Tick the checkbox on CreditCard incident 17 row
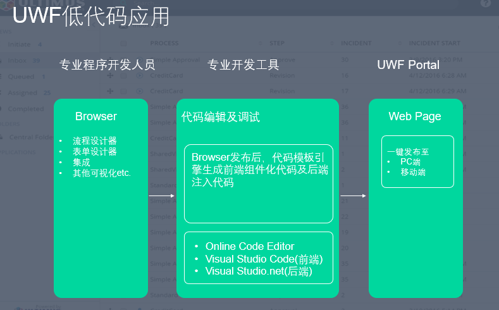Image resolution: width=499 pixels, height=310 pixels. [123, 91]
